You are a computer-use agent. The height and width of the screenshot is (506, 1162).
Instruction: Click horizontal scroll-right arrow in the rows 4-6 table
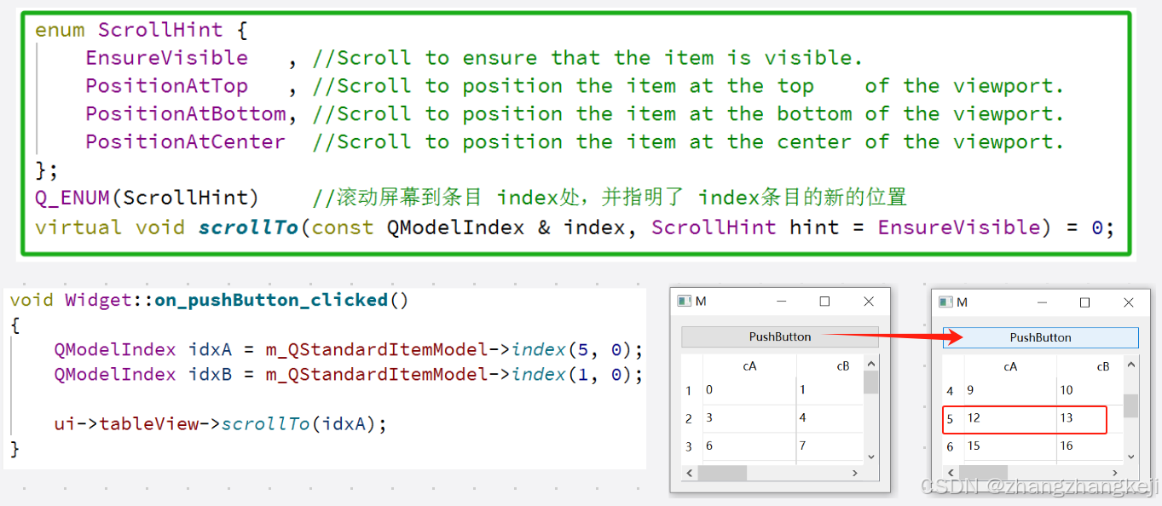(x=1116, y=473)
